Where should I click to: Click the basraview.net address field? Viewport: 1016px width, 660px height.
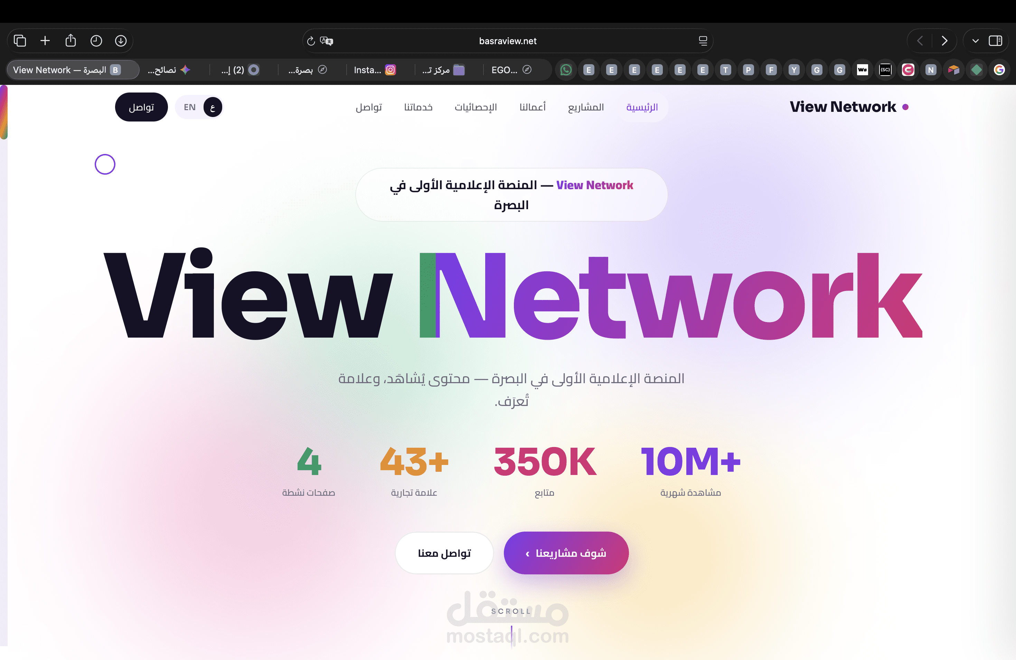click(x=508, y=41)
